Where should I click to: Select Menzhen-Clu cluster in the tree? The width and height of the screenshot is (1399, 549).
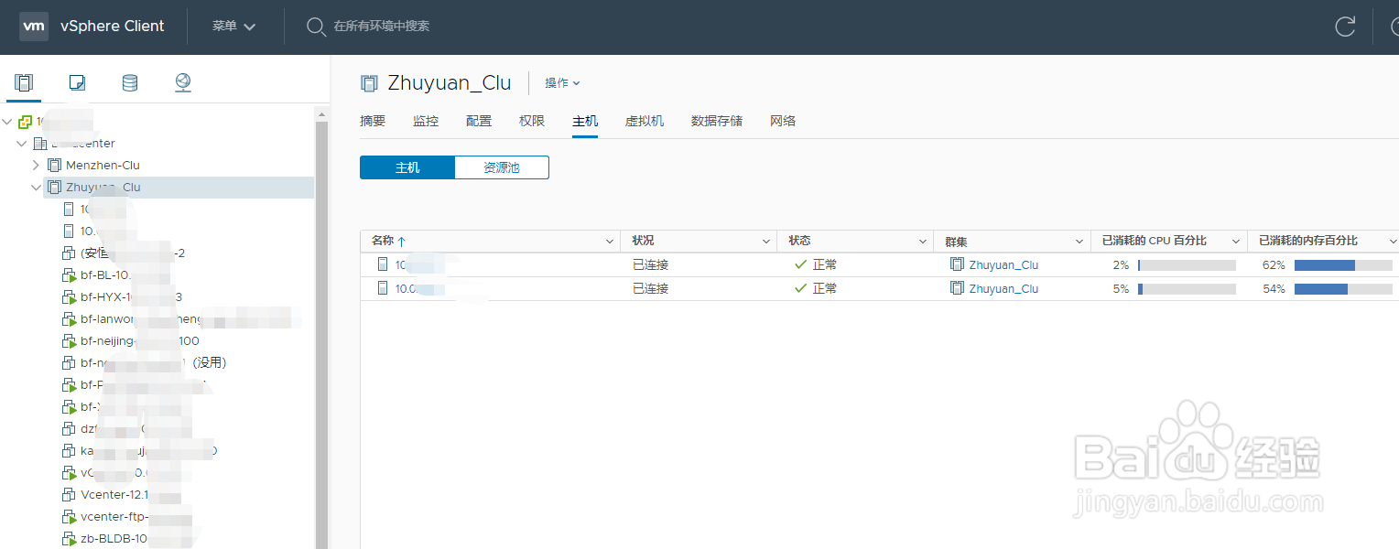tap(103, 166)
